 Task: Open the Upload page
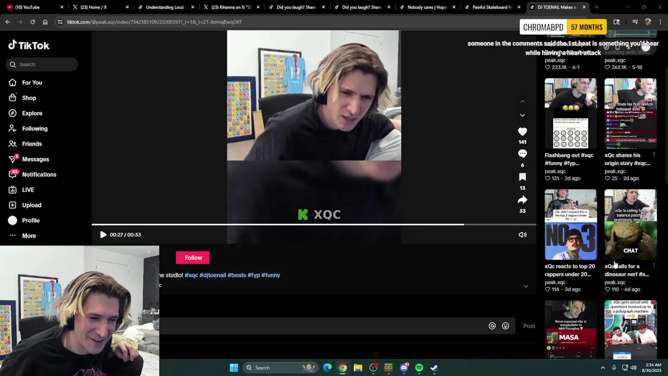pyautogui.click(x=25, y=205)
